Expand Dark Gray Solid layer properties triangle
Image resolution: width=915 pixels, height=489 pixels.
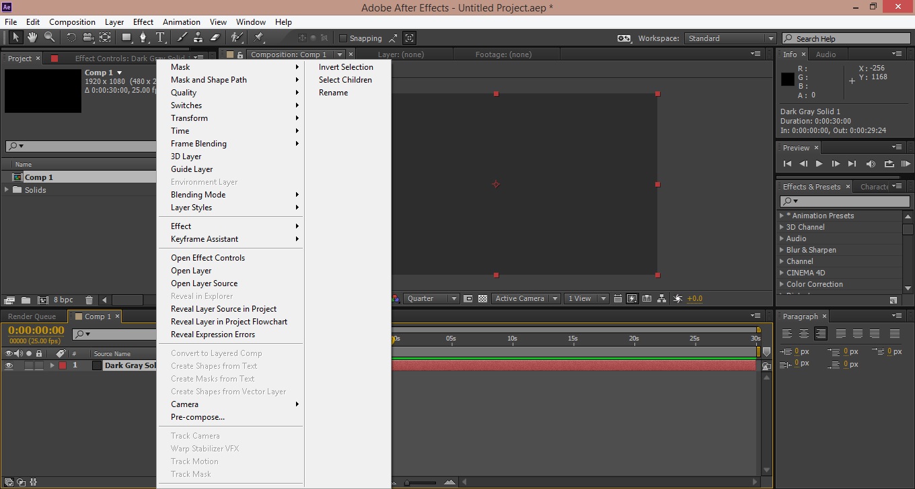coord(52,365)
